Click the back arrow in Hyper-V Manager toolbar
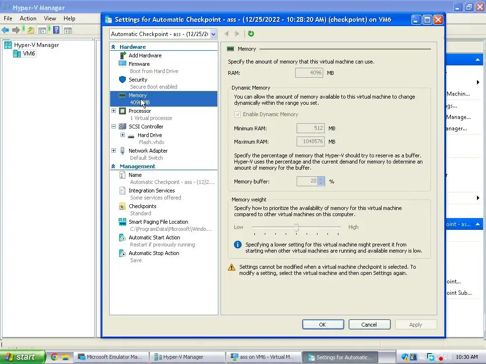 (x=5, y=30)
